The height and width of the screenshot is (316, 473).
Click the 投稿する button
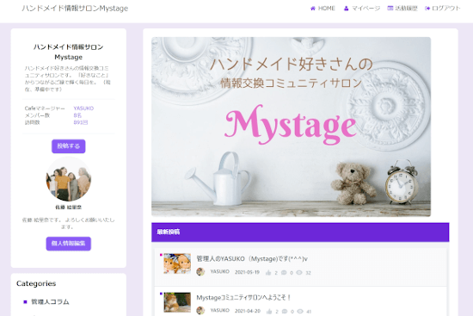point(69,146)
